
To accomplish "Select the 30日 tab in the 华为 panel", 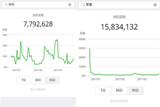I will 38,80.
